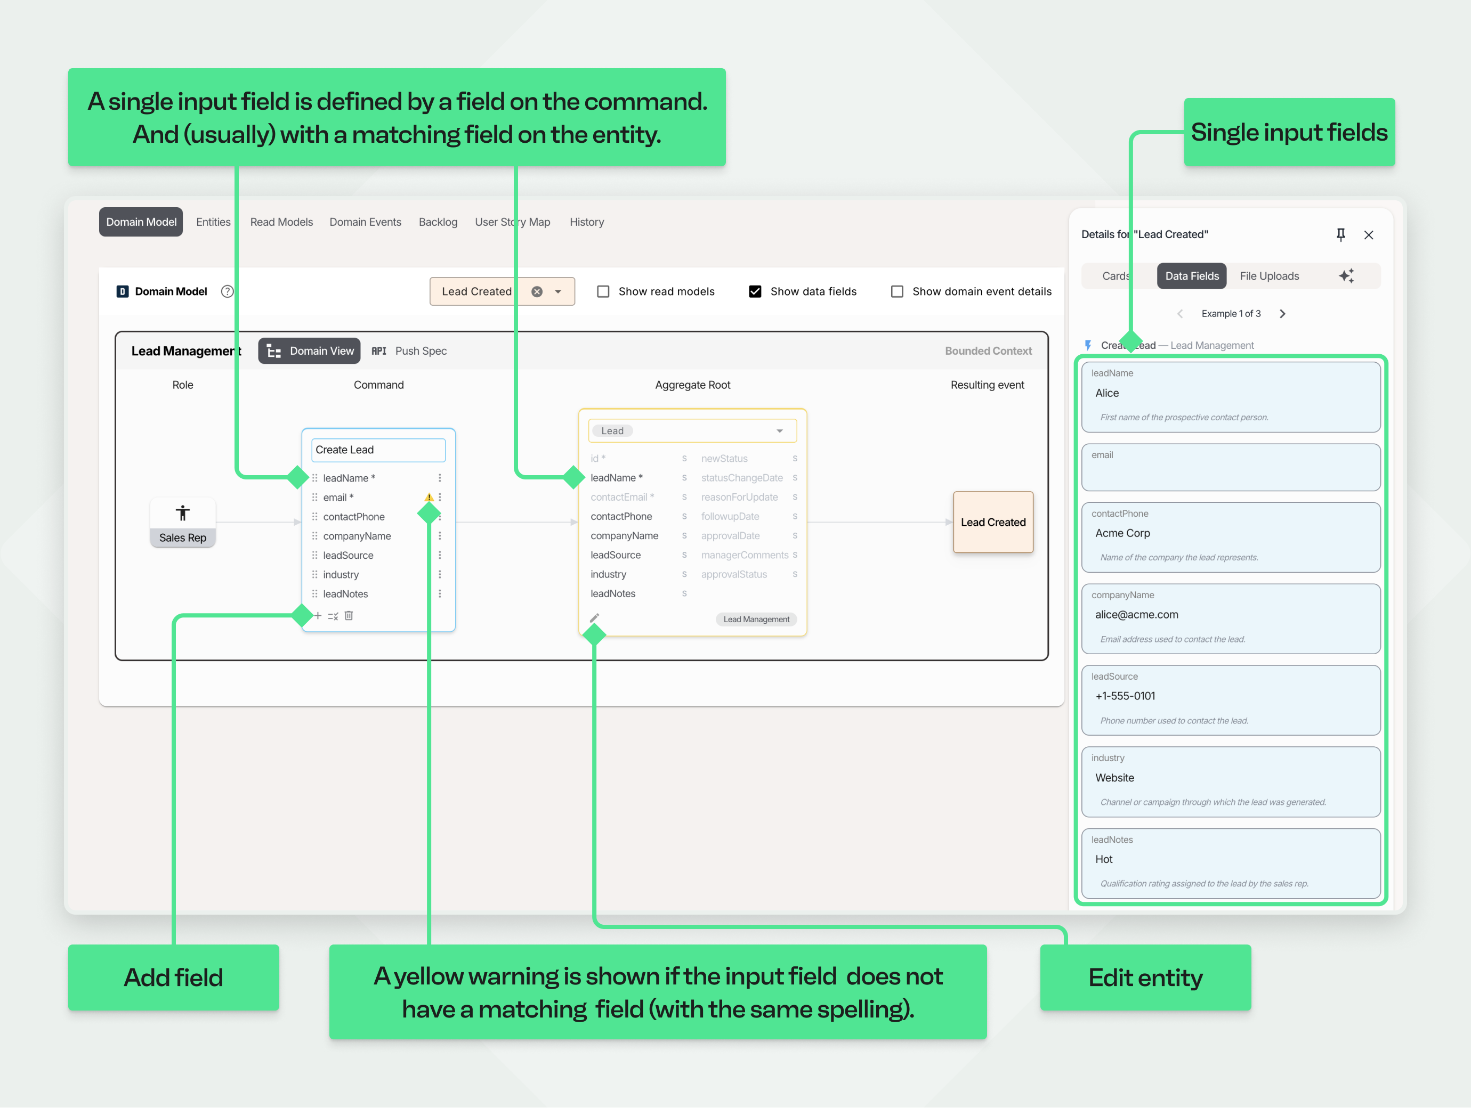Open the API Push Spec view
Viewport: 1471px width, 1108px height.
pyautogui.click(x=409, y=351)
